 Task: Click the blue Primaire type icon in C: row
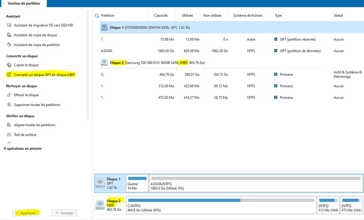click(276, 74)
